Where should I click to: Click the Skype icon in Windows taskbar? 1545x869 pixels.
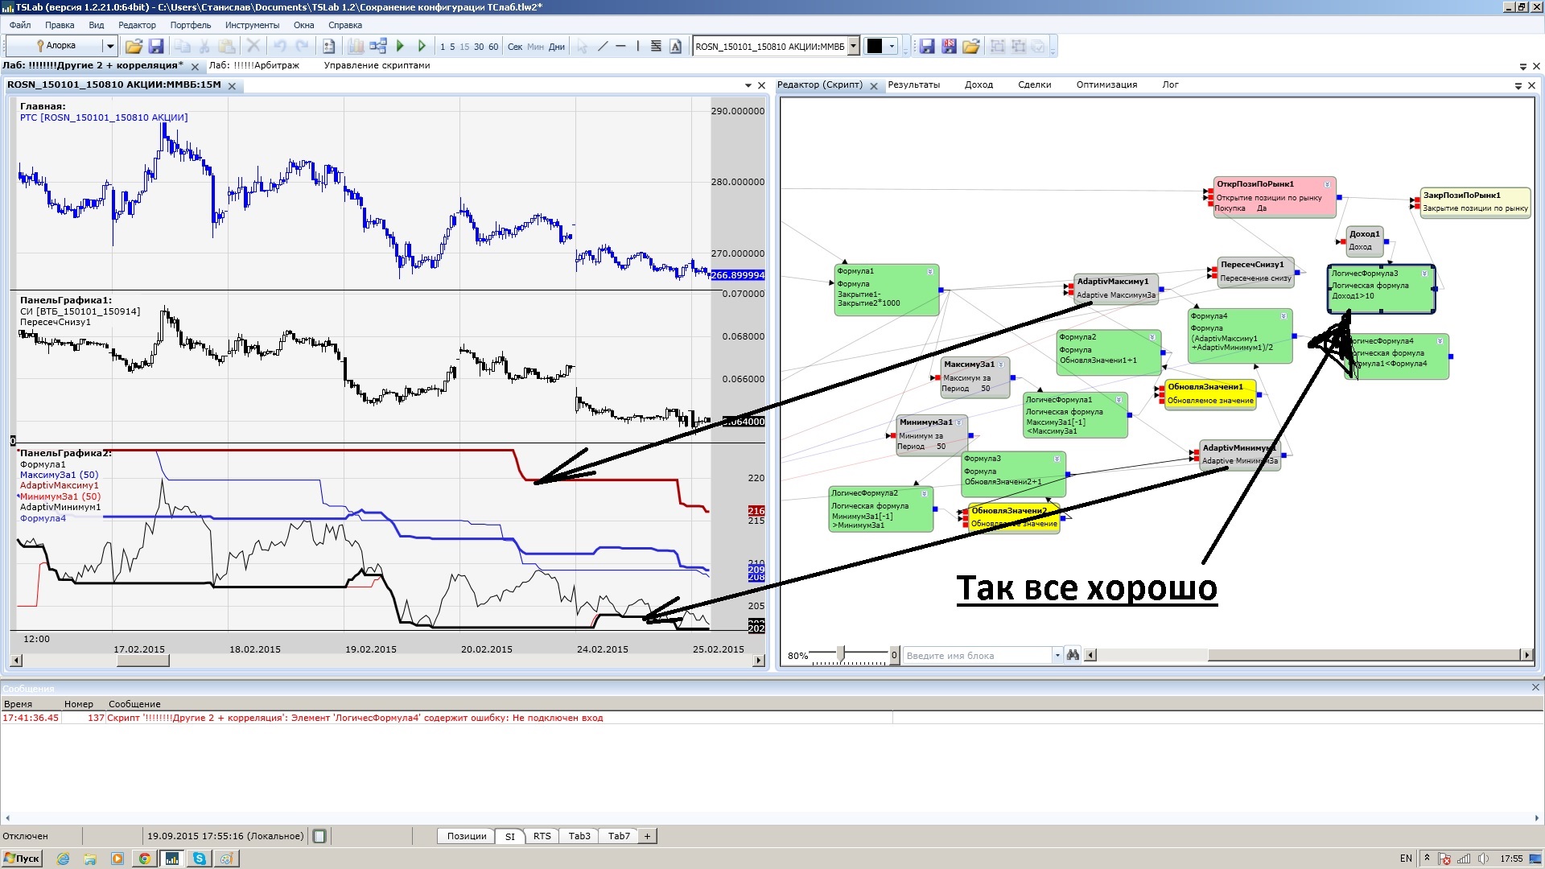(199, 859)
